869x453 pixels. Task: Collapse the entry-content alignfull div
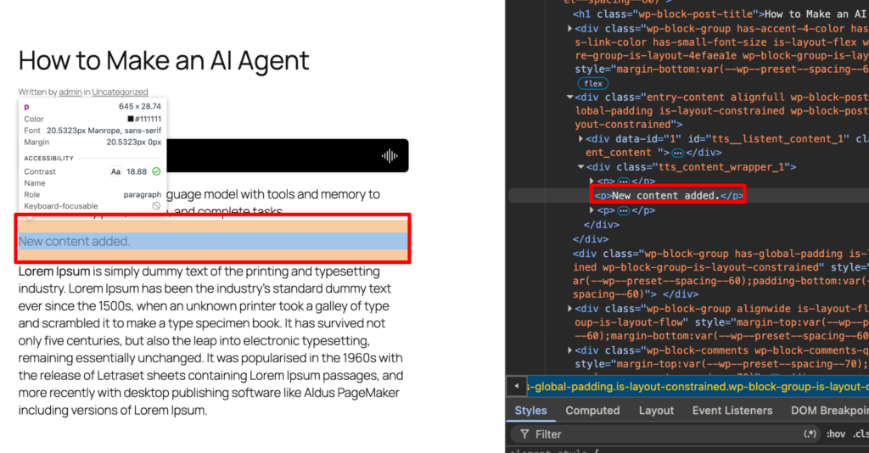(x=569, y=97)
